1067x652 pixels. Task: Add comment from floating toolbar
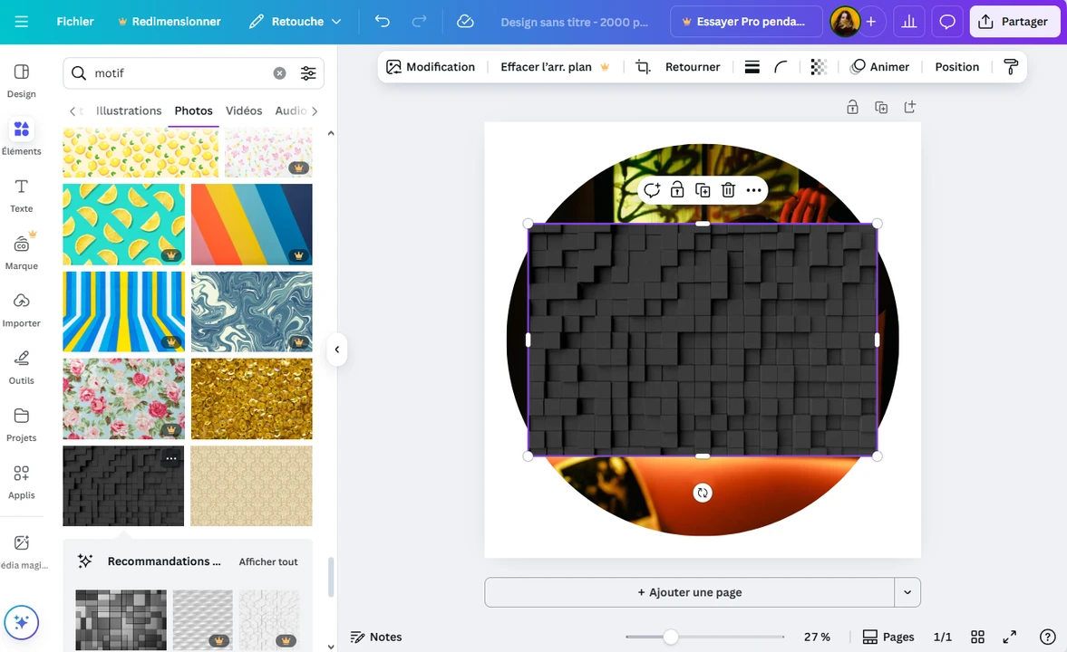(x=651, y=190)
